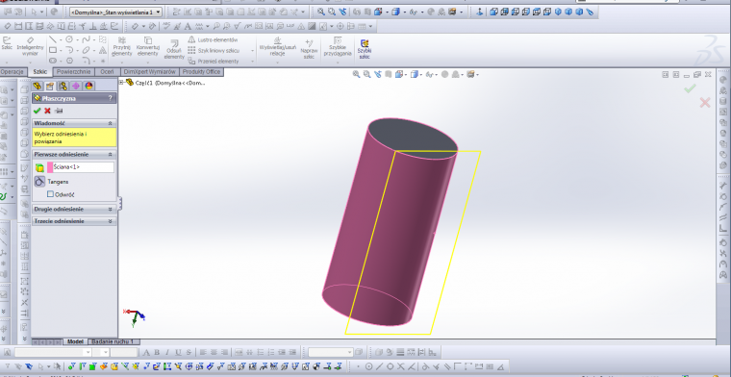Click the Szybkie przyciągania tool
Screen dimensions: 731x377
338,46
